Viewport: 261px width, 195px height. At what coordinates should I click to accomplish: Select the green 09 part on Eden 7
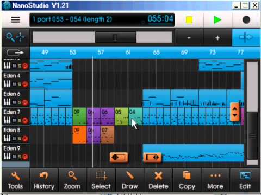[x=80, y=116]
